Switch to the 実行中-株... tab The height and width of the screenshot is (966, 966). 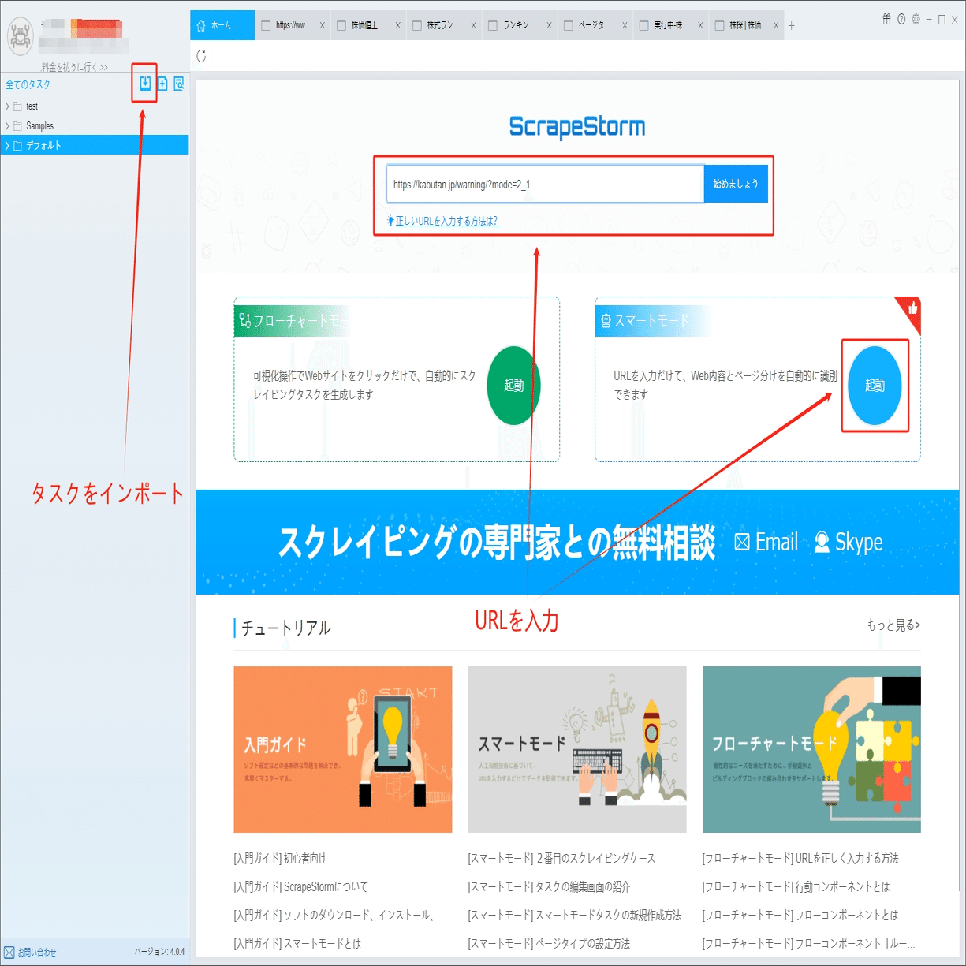coord(671,25)
